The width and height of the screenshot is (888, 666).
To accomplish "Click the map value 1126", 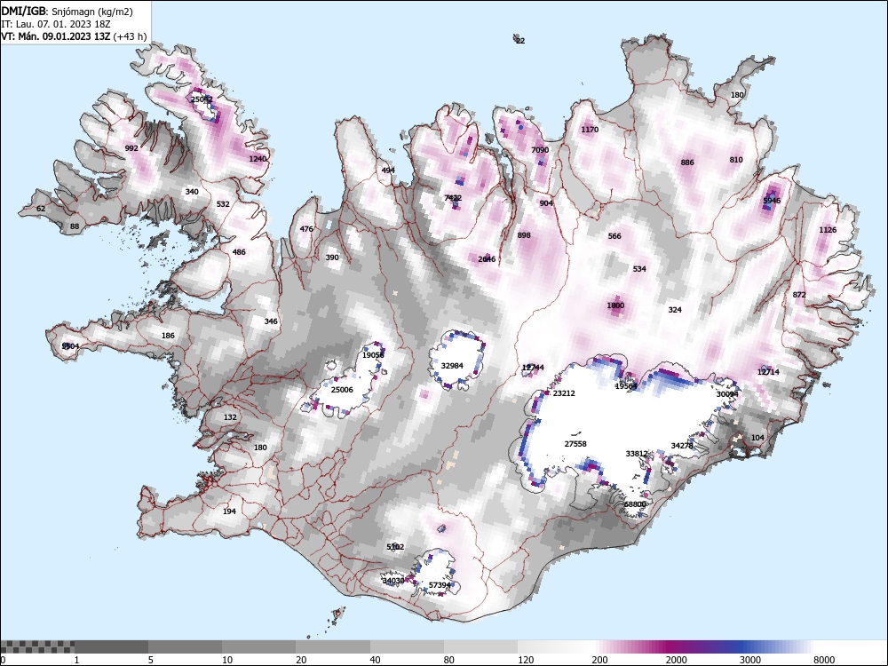I will [x=828, y=230].
